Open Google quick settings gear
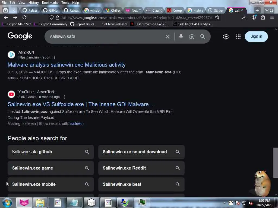 (x=226, y=37)
